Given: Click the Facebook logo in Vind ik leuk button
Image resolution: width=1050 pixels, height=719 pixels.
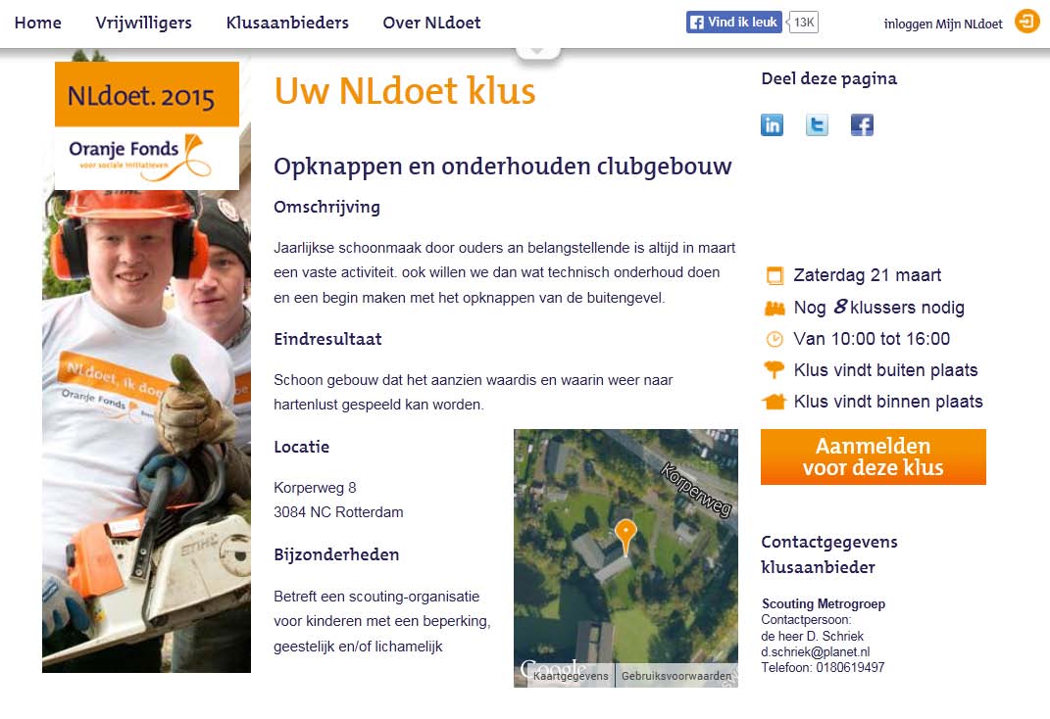Looking at the screenshot, I should 697,23.
